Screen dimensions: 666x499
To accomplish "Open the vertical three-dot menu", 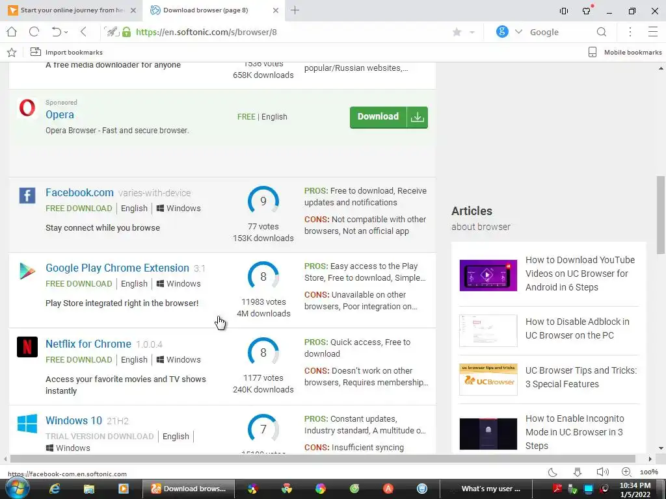I will coord(630,32).
